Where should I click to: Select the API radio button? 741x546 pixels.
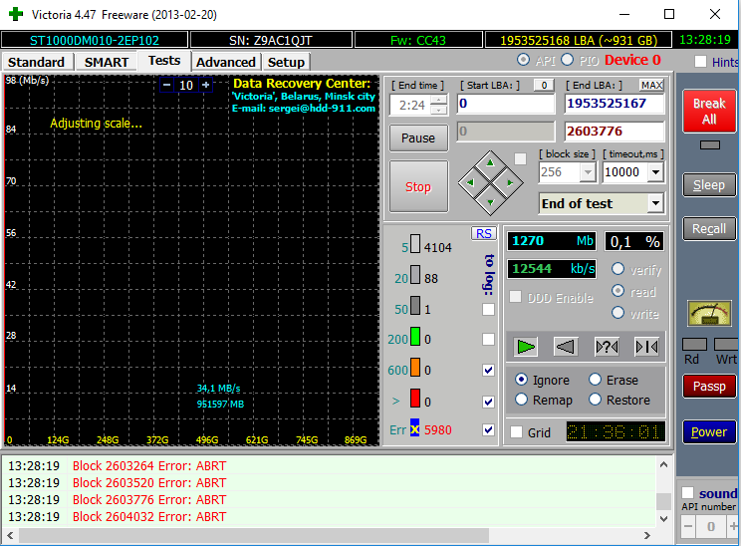pyautogui.click(x=523, y=60)
